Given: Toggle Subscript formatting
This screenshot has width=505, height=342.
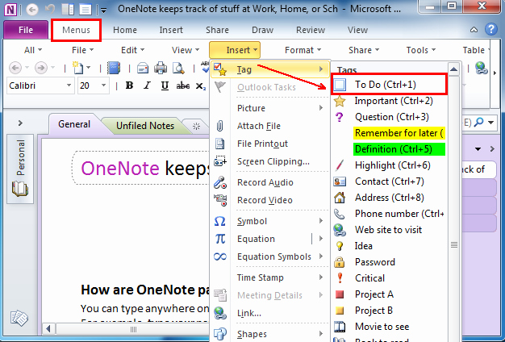Looking at the screenshot, I should [x=200, y=86].
